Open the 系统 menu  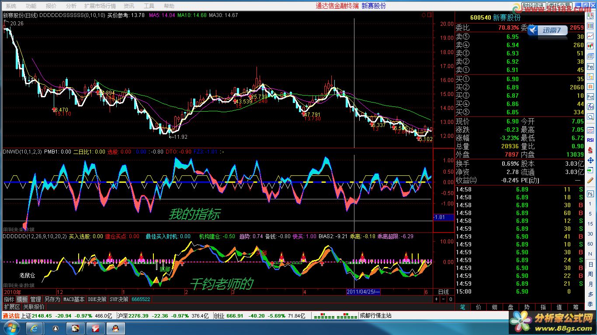[x=11, y=6]
